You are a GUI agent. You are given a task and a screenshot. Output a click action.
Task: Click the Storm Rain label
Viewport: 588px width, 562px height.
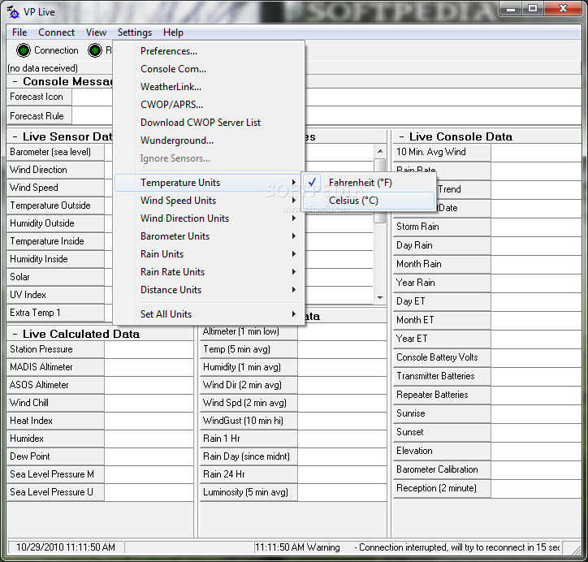coord(442,227)
